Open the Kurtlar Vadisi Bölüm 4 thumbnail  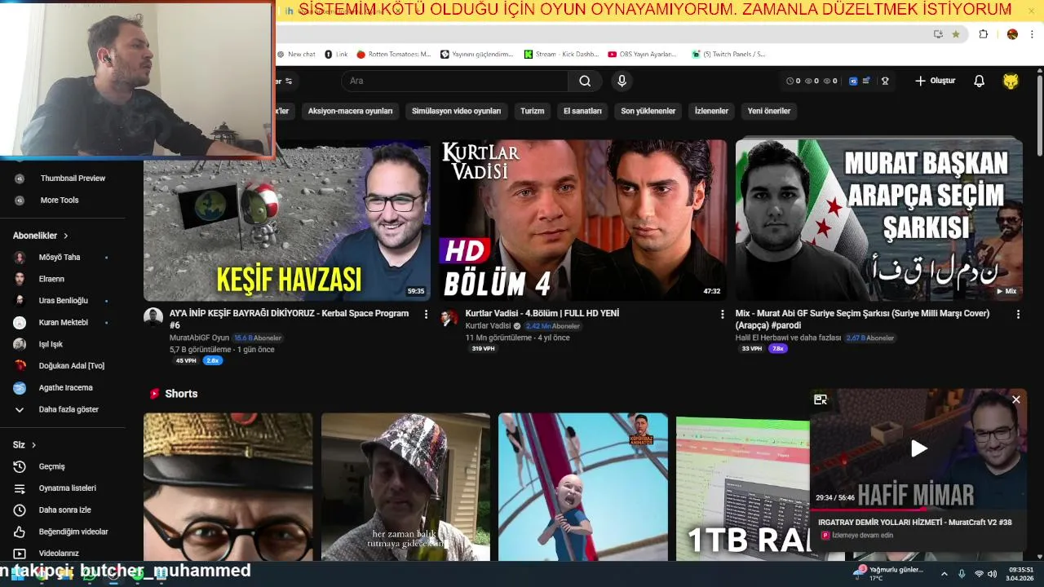click(x=583, y=220)
